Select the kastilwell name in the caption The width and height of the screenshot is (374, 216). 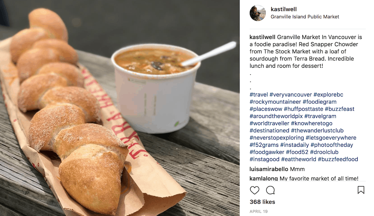pos(262,37)
